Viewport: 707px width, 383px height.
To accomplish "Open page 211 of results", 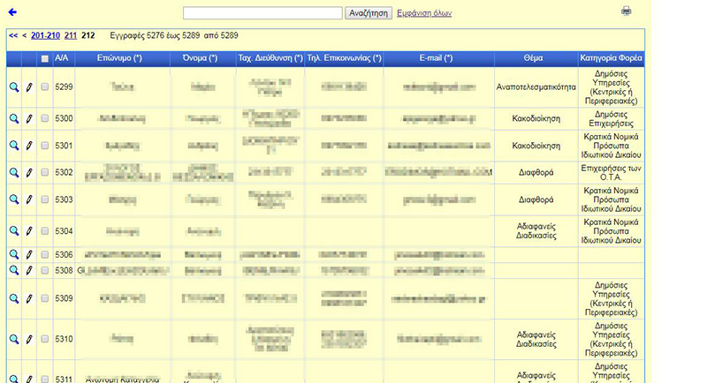I will coord(71,36).
